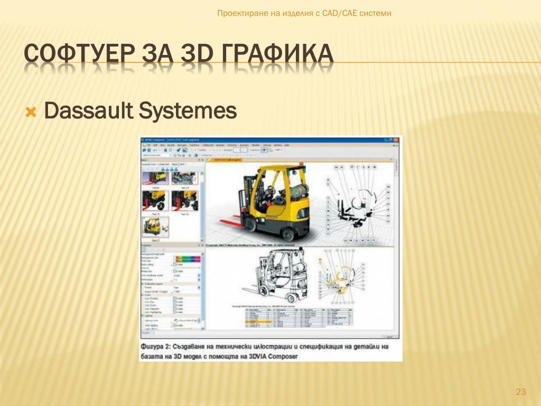Click the Views panel vertical scrollbar
This screenshot has height=406, width=541.
tap(202, 207)
